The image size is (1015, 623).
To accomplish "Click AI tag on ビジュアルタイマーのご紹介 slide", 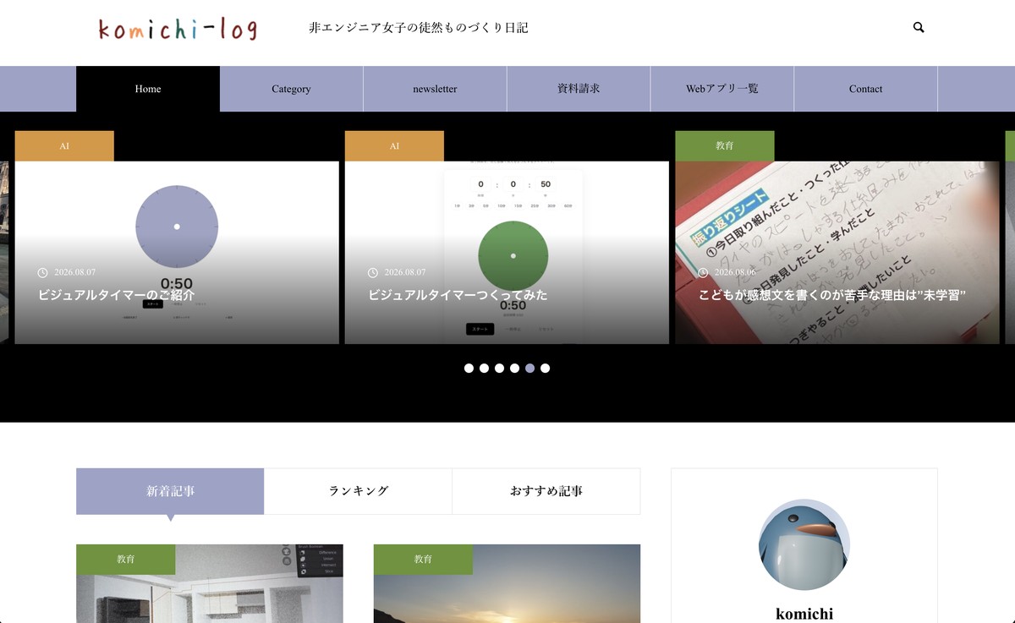I will pyautogui.click(x=64, y=146).
